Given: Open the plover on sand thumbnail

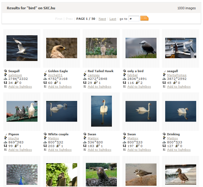Looking at the screenshot, I should pos(141,175).
